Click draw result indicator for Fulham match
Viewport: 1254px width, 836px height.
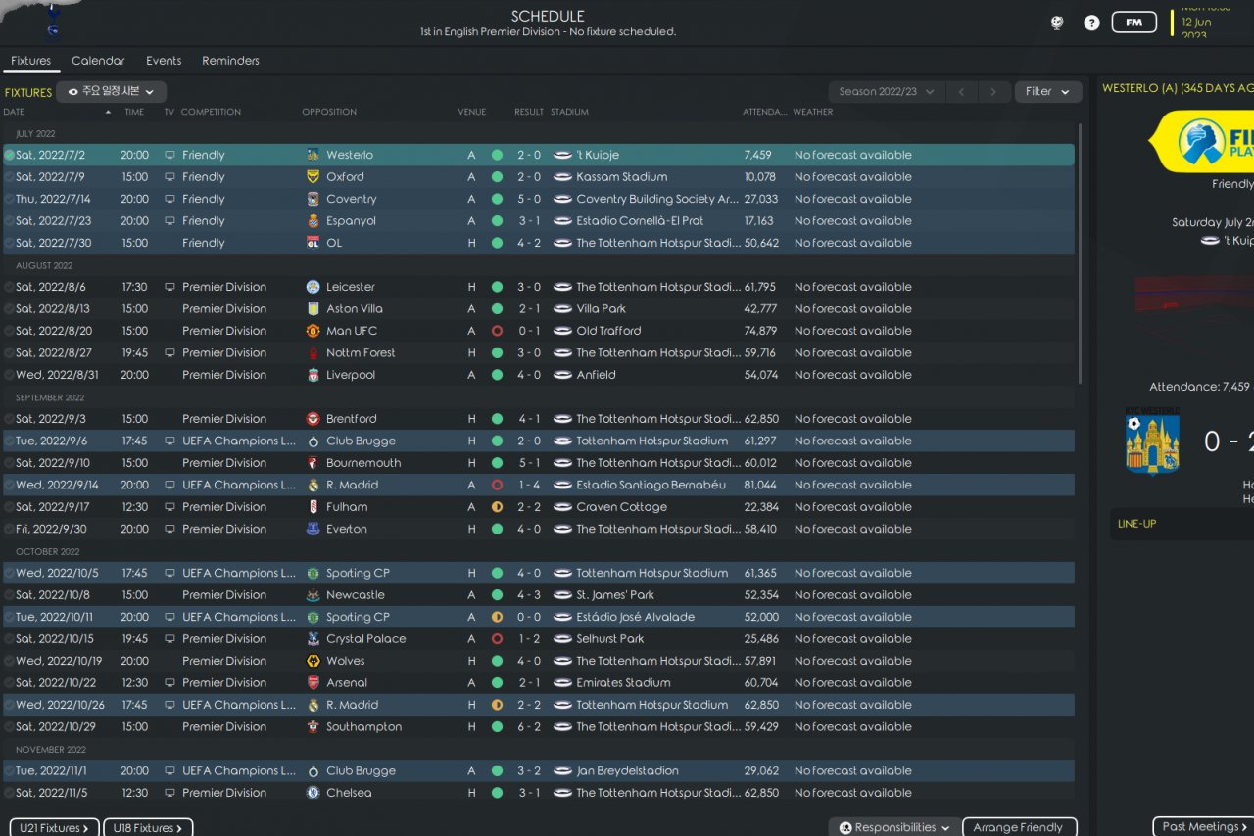click(x=497, y=507)
